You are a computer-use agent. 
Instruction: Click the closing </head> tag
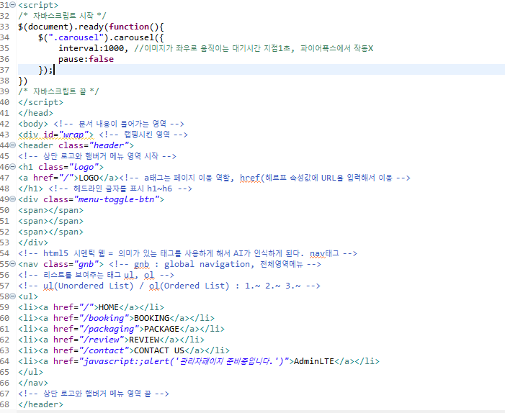(x=35, y=113)
